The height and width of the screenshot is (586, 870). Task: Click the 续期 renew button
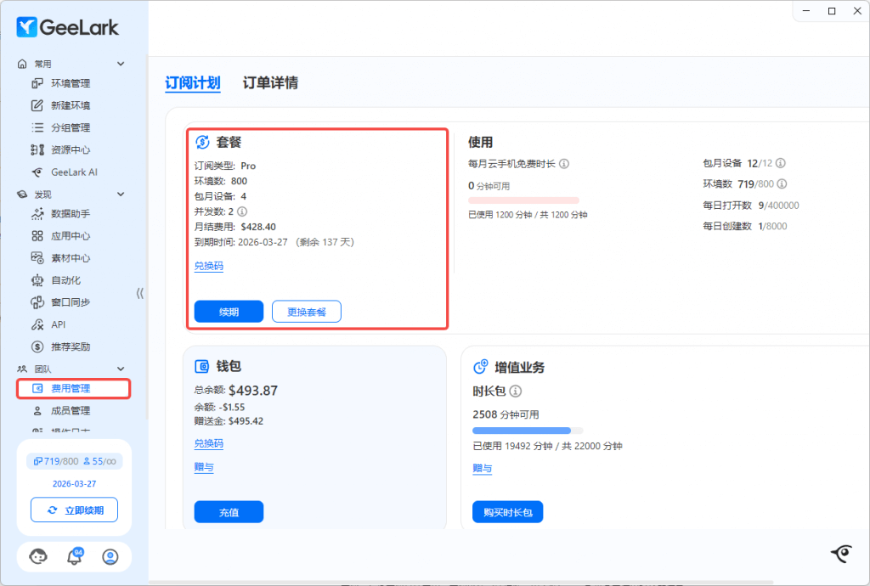[229, 312]
